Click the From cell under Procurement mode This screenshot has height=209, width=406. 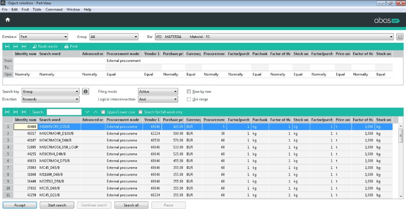(x=124, y=61)
